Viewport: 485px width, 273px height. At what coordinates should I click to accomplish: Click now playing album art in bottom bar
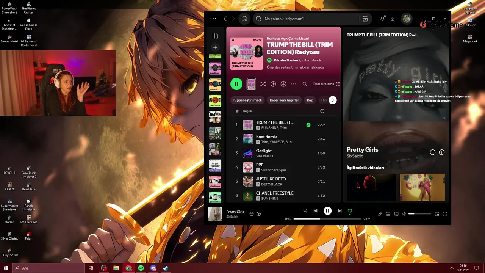tap(215, 214)
